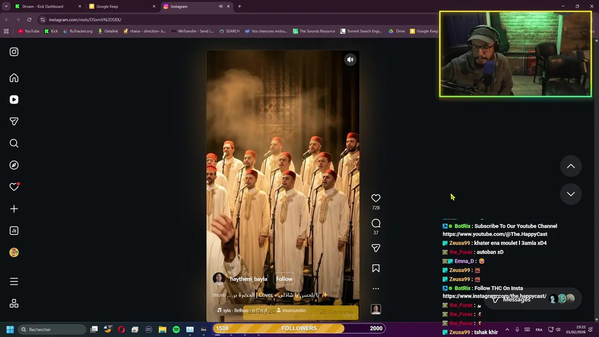Screen dimensions: 599x337
Task: Open tab search dropdown arrow
Action: coord(6,7)
